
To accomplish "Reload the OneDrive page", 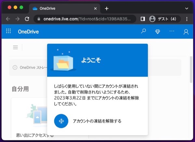I will point(27,19).
